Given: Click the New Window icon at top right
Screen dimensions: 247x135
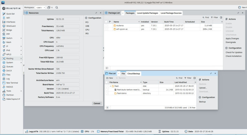Looking at the screenshot, I should [x=240, y=7].
